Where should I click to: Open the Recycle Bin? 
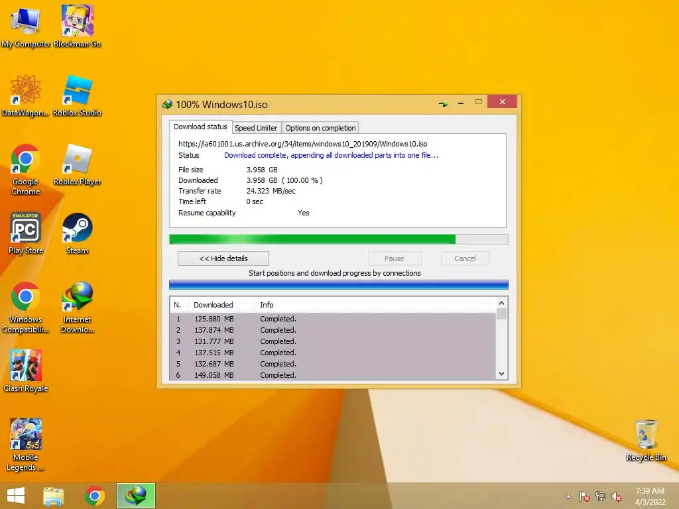point(646,440)
